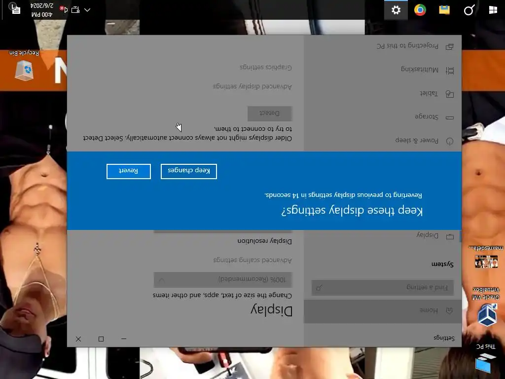The image size is (505, 379).
Task: Click the Detect button
Action: (270, 114)
